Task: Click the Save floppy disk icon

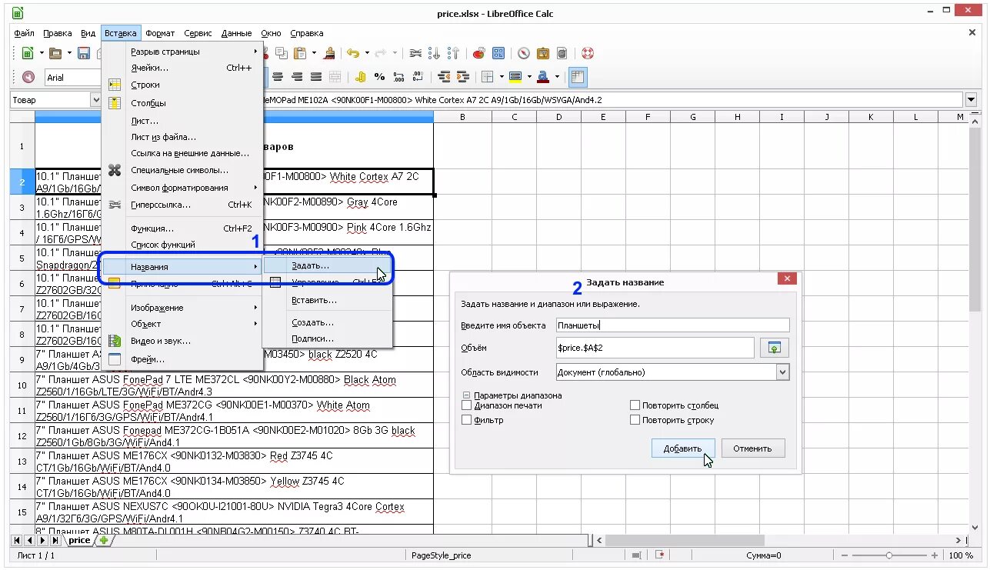Action: tap(83, 53)
